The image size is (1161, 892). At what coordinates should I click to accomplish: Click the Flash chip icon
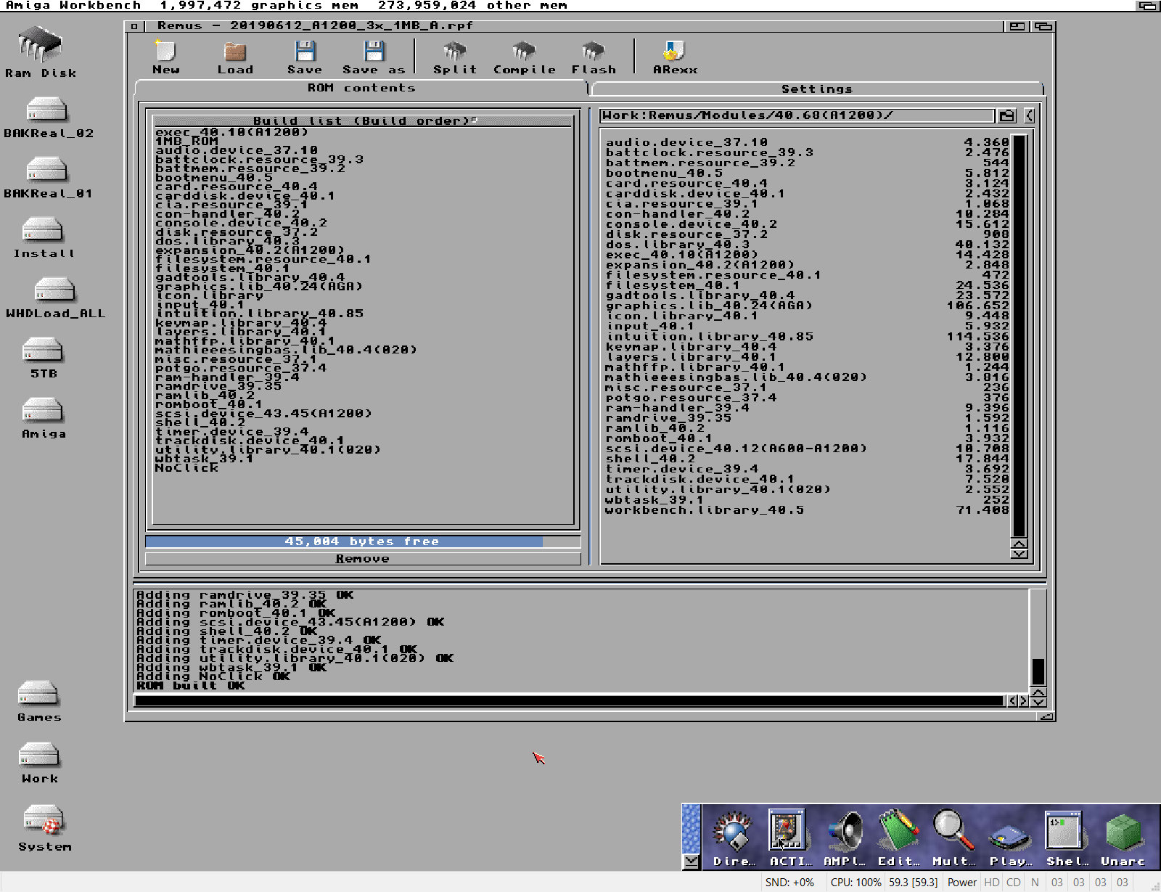[x=594, y=52]
